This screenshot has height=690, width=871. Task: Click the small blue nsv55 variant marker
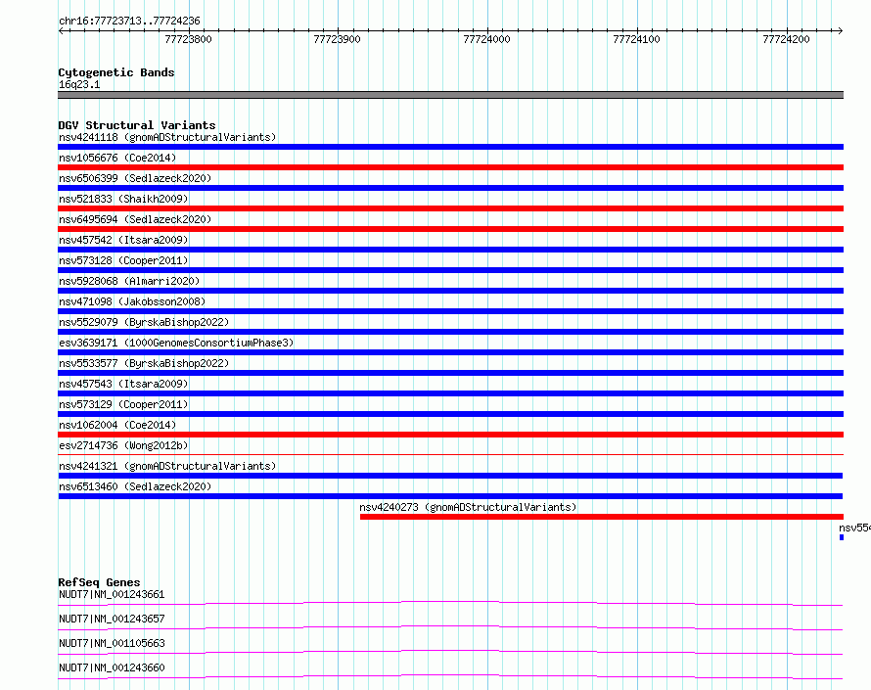(842, 537)
